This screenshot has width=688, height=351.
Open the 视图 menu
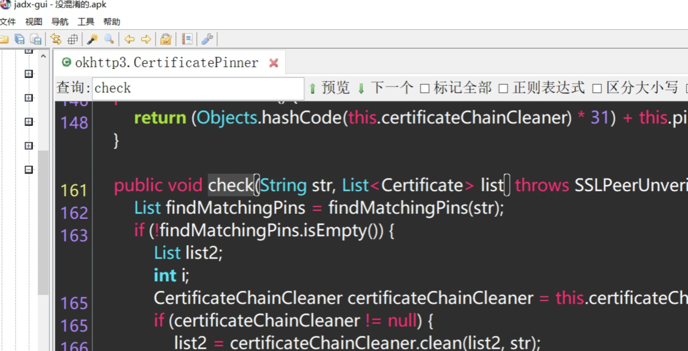pyautogui.click(x=33, y=22)
